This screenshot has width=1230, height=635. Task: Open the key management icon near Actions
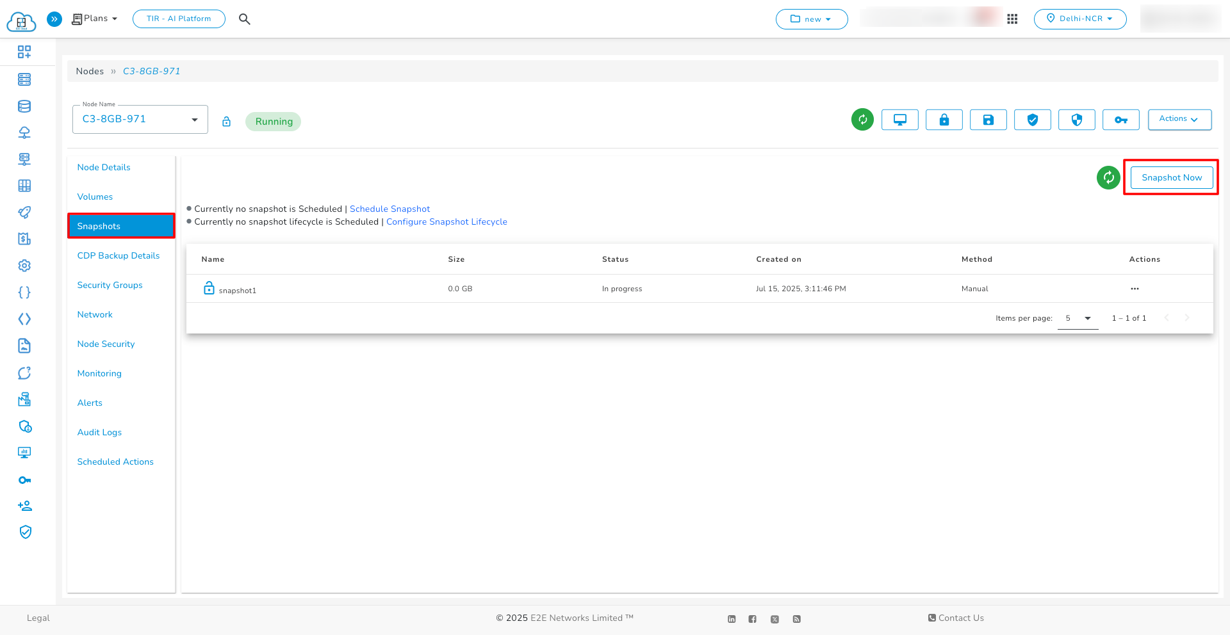(1120, 120)
